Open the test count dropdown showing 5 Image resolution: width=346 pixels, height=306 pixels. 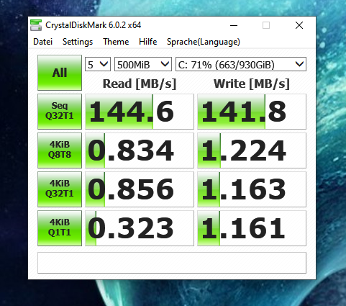(x=98, y=64)
